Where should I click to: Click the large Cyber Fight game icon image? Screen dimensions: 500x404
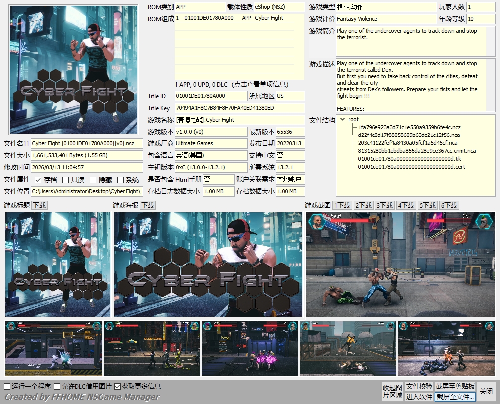74,70
